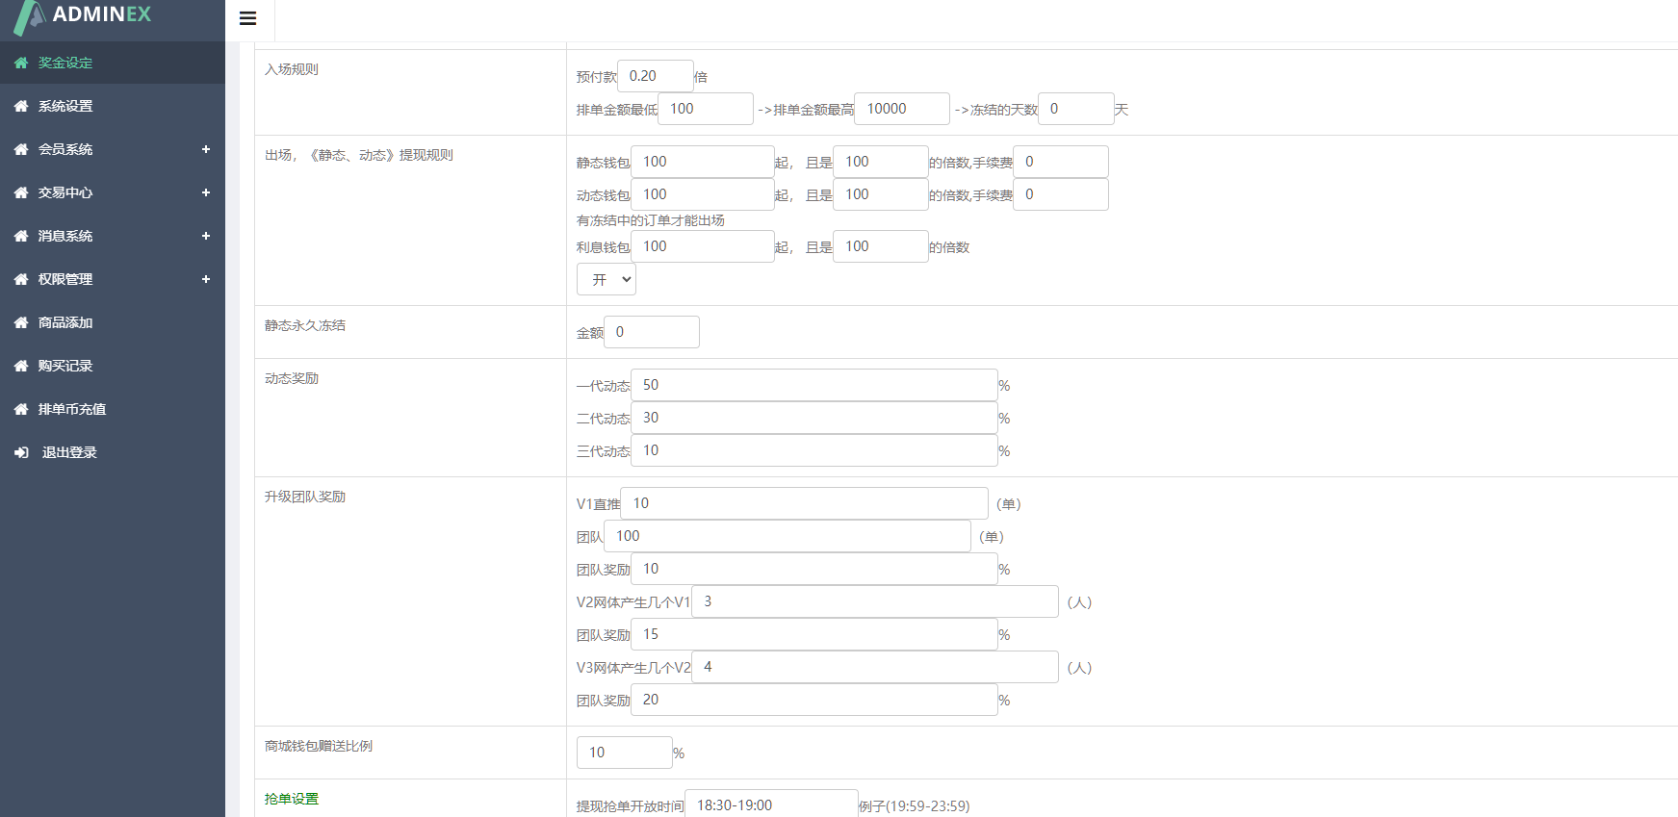This screenshot has height=817, width=1678.
Task: Click home icon beside 排单币充值
Action: (x=21, y=410)
